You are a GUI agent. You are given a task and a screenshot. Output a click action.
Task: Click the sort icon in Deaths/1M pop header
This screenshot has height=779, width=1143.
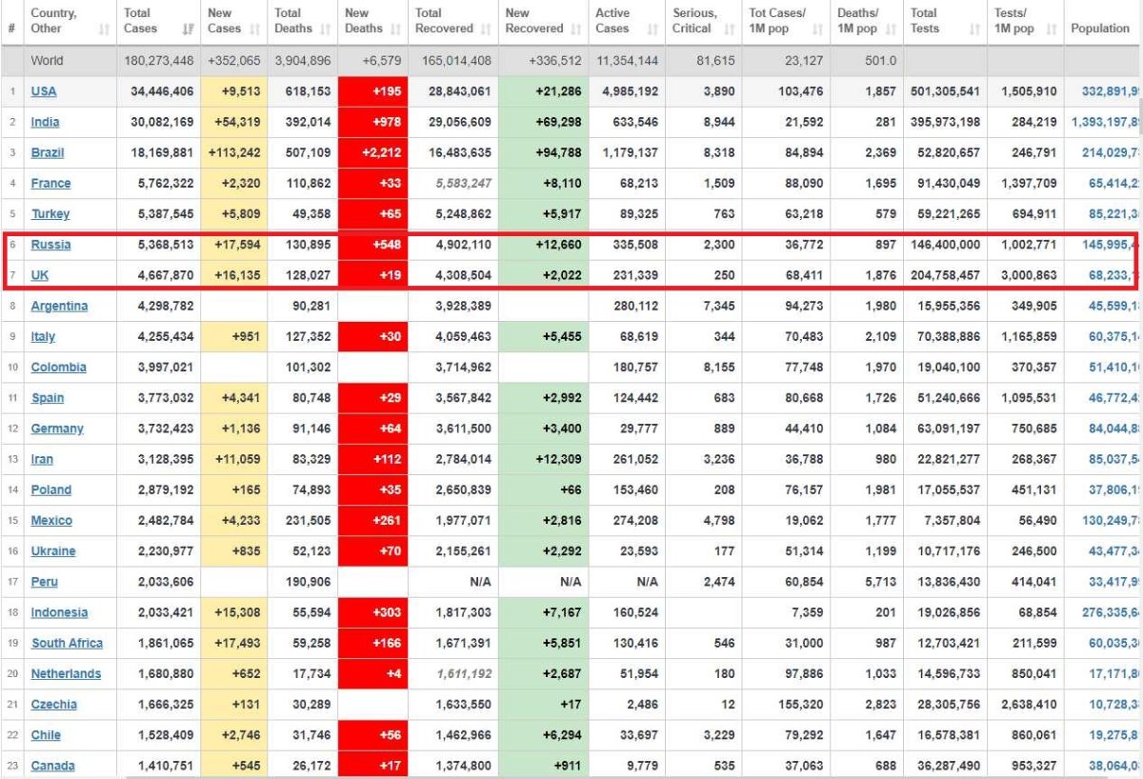890,30
